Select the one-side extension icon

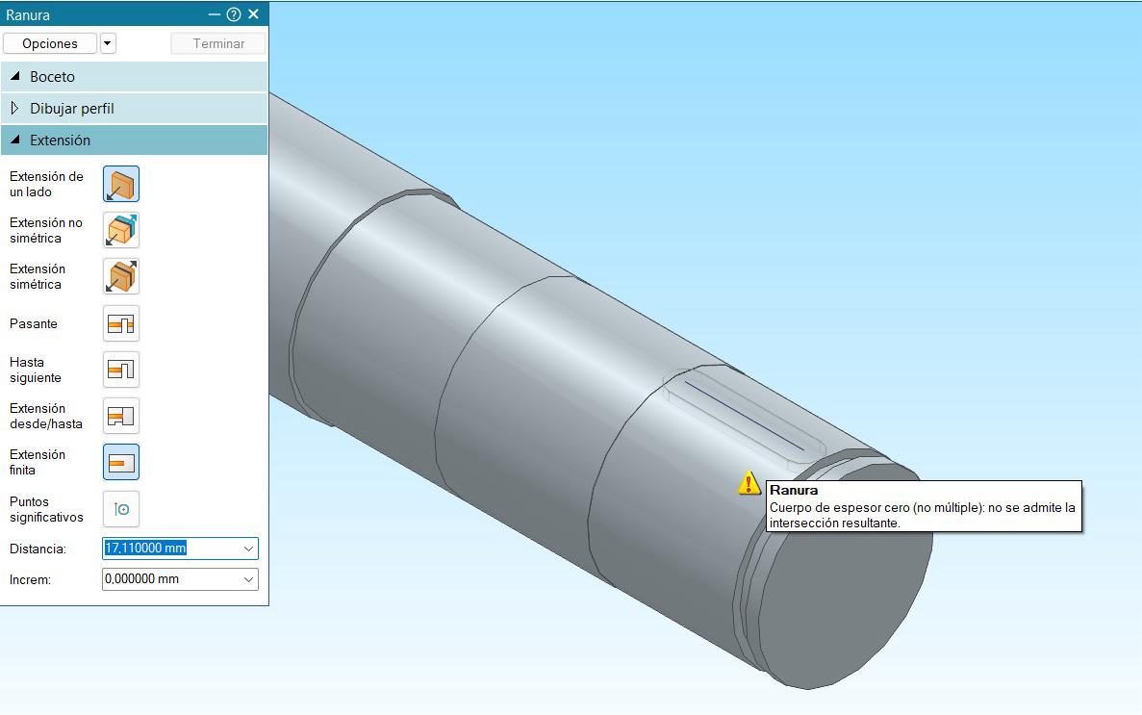click(x=121, y=184)
